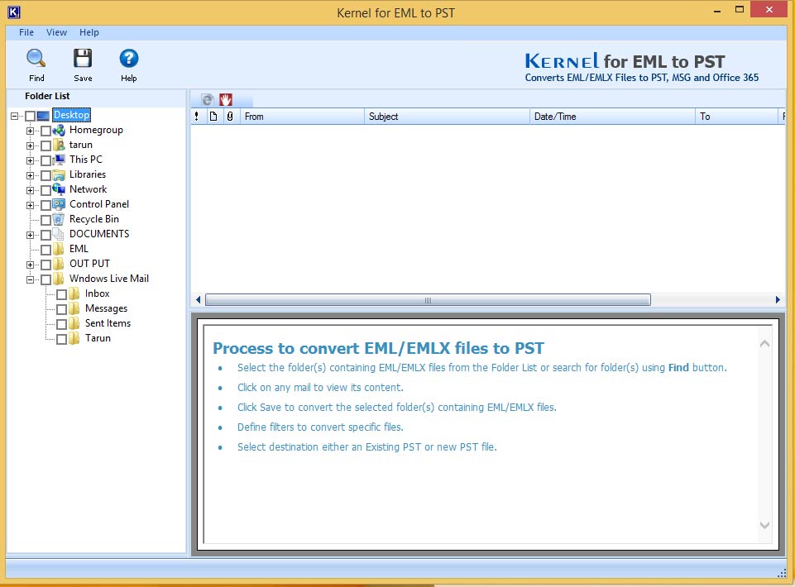Sort by the Date/Time column header
This screenshot has height=587, width=795.
612,117
